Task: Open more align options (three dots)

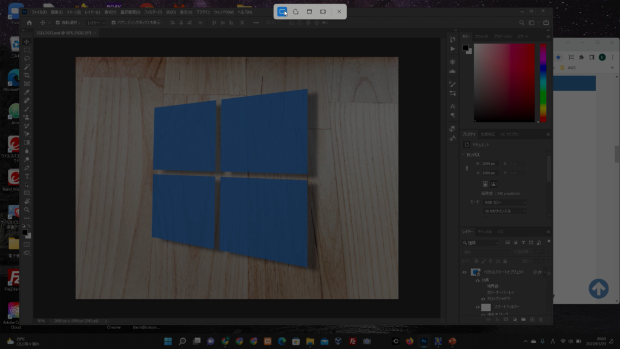Action: tap(256, 23)
